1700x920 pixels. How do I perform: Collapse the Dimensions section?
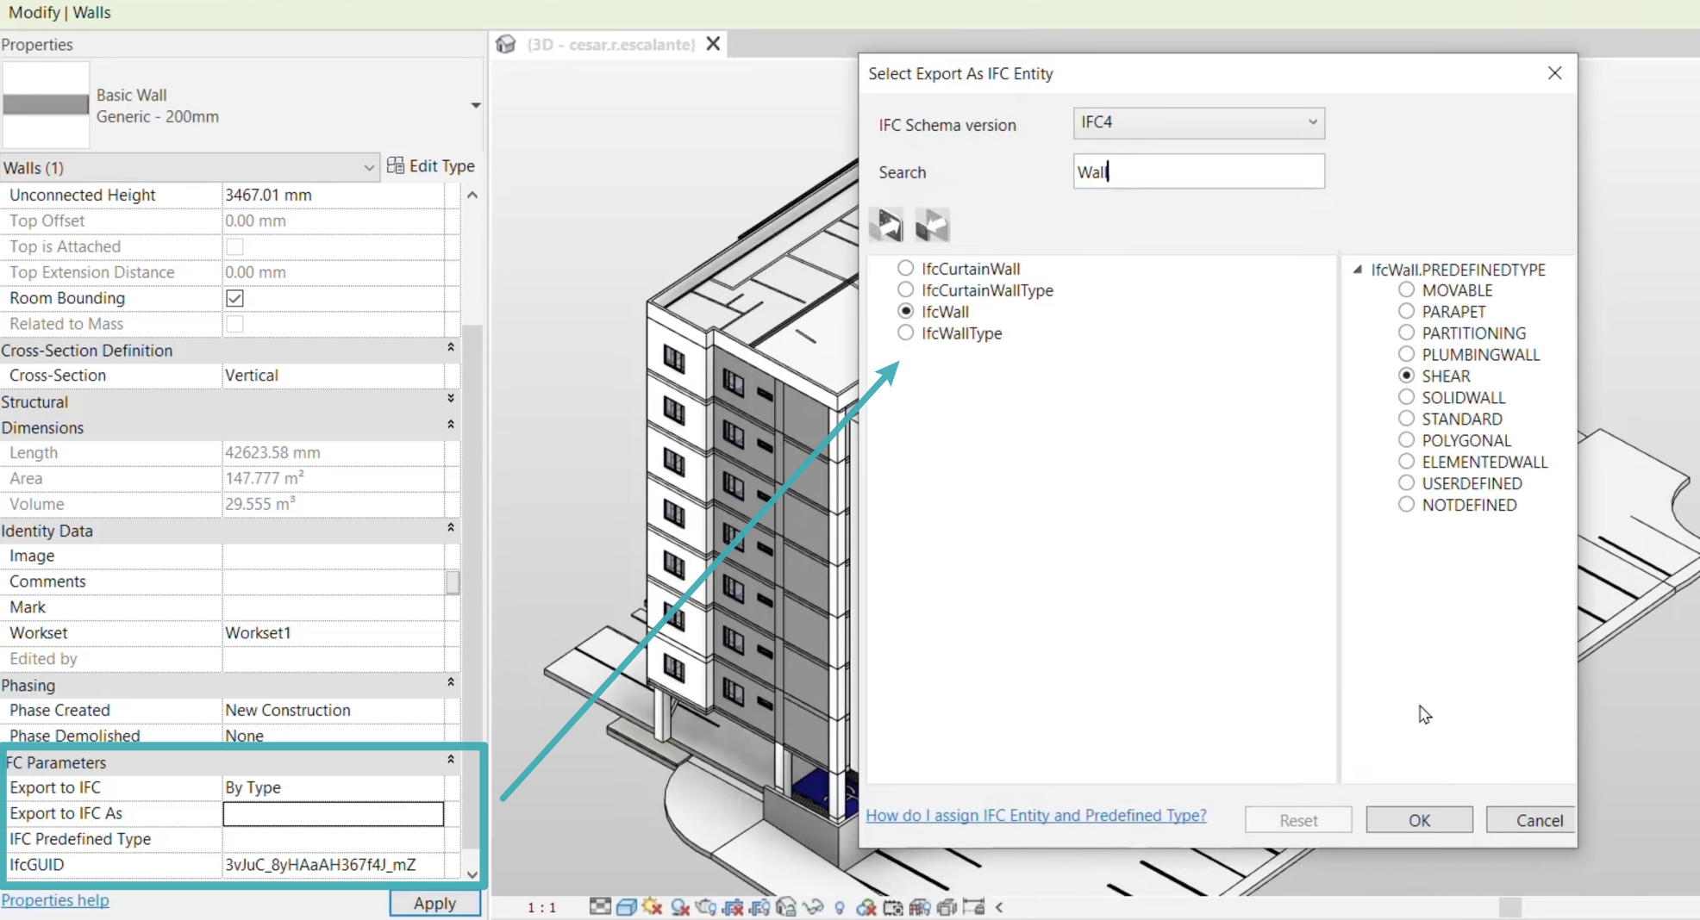450,425
